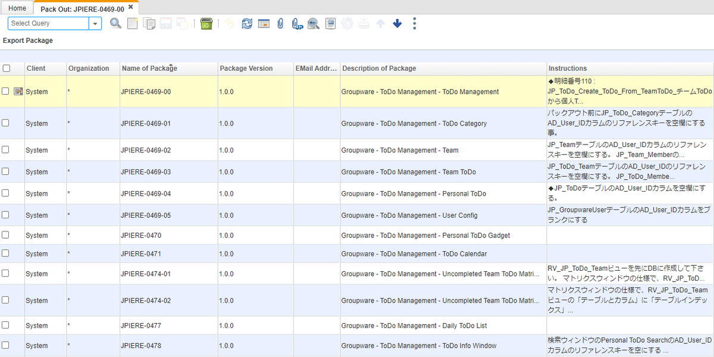Click the New Record icon
This screenshot has width=714, height=357.
133,23
